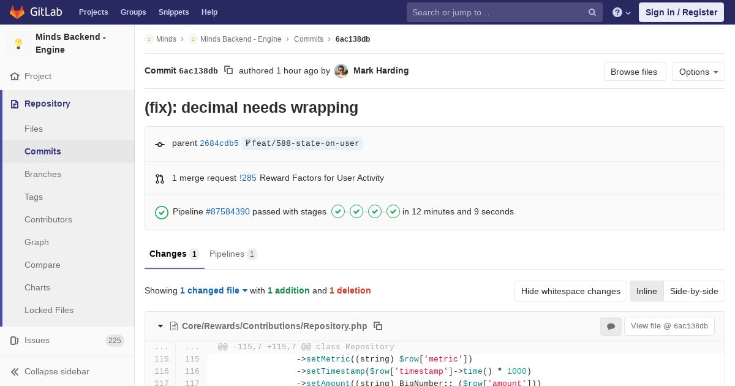The image size is (735, 386).
Task: Open the Groups menu in navbar
Action: pyautogui.click(x=133, y=12)
